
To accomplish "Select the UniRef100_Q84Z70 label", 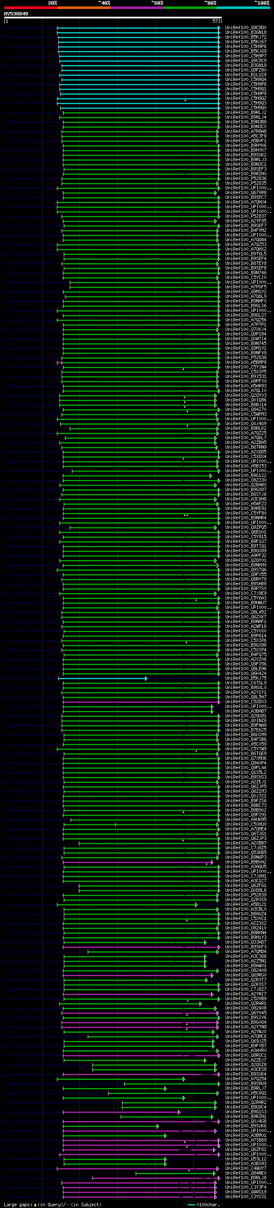I will [x=246, y=409].
